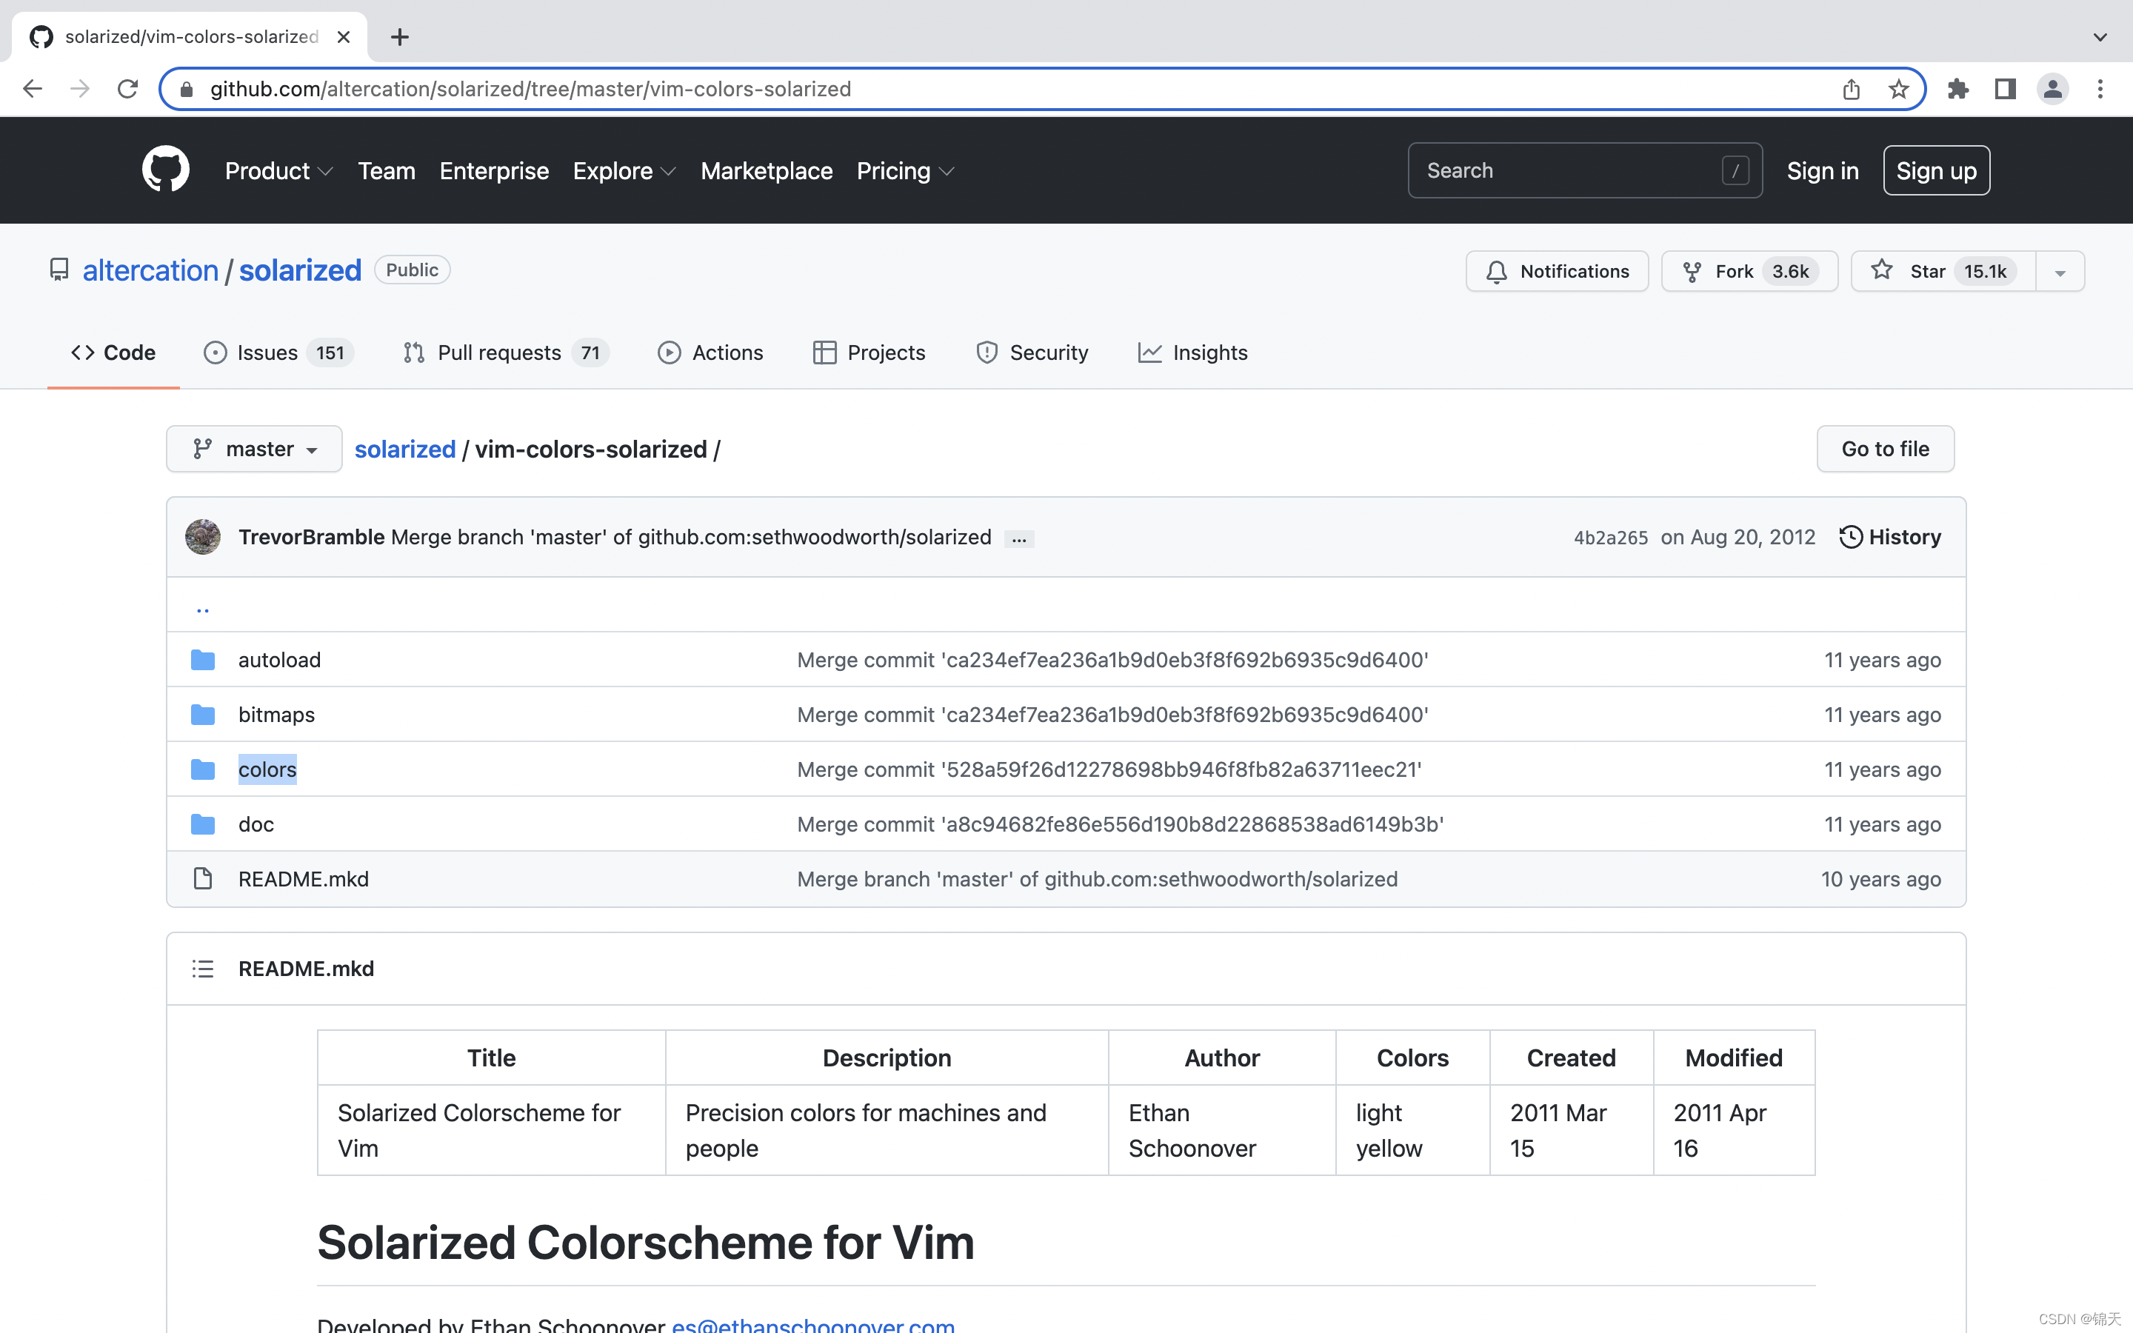The image size is (2133, 1333).
Task: Click the share page icon in address bar
Action: click(1851, 89)
